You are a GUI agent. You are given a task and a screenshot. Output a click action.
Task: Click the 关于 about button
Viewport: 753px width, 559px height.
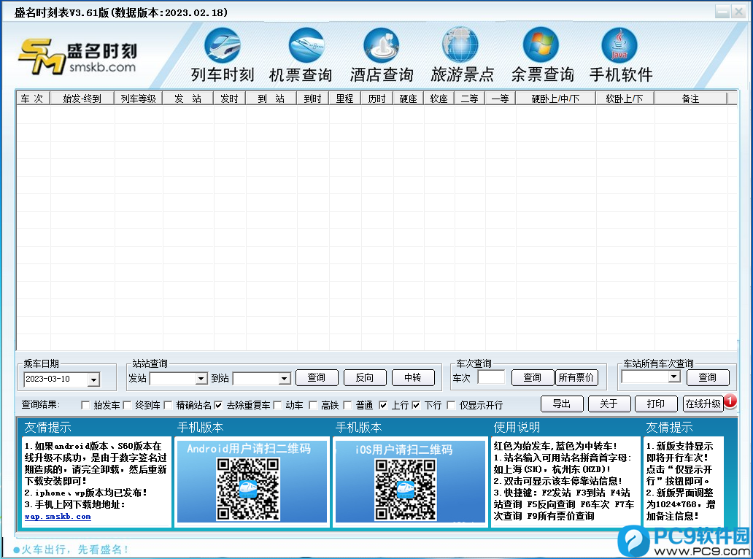coord(609,404)
